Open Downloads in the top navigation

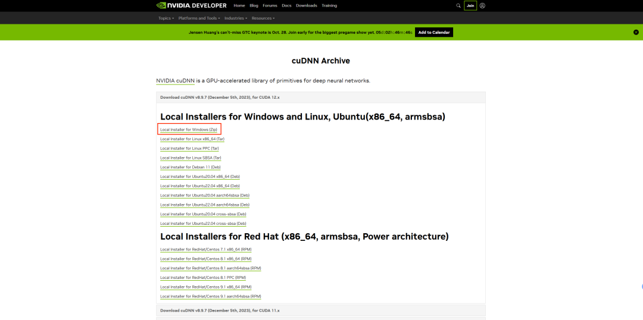click(x=307, y=6)
